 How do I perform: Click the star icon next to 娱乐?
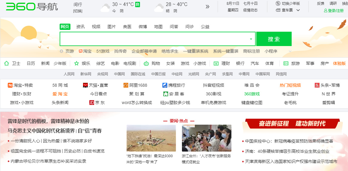click(x=76, y=63)
